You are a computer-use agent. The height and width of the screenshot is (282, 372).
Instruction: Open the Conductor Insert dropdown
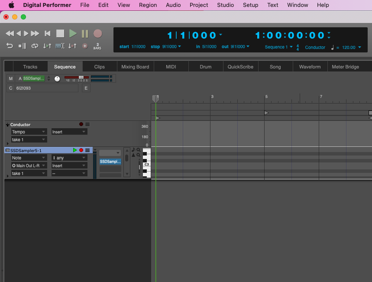coord(69,132)
